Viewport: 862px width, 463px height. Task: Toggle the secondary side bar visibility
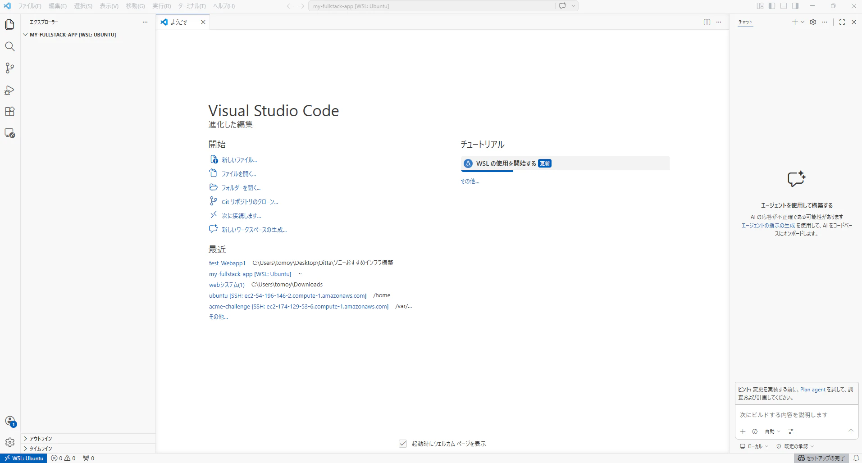click(795, 6)
